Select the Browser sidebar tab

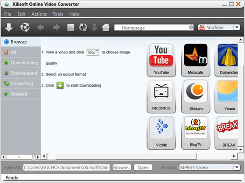pyautogui.click(x=21, y=42)
